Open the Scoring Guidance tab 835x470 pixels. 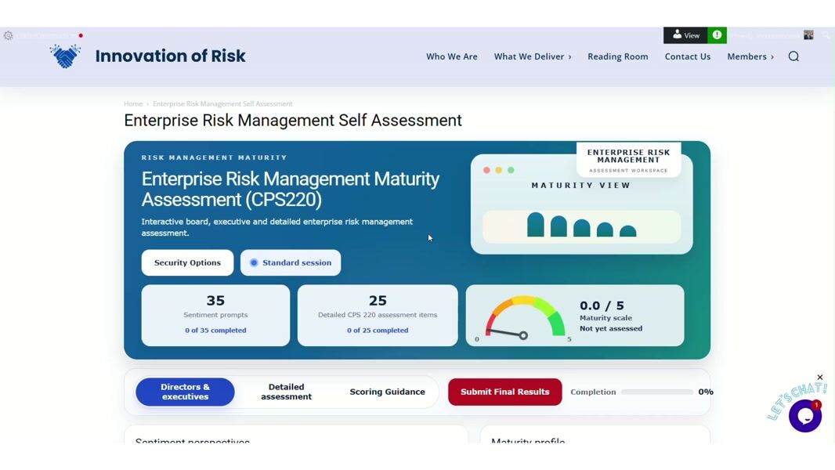click(387, 392)
